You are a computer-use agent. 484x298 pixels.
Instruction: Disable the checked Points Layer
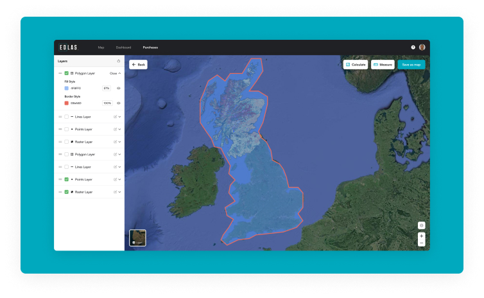pyautogui.click(x=66, y=179)
